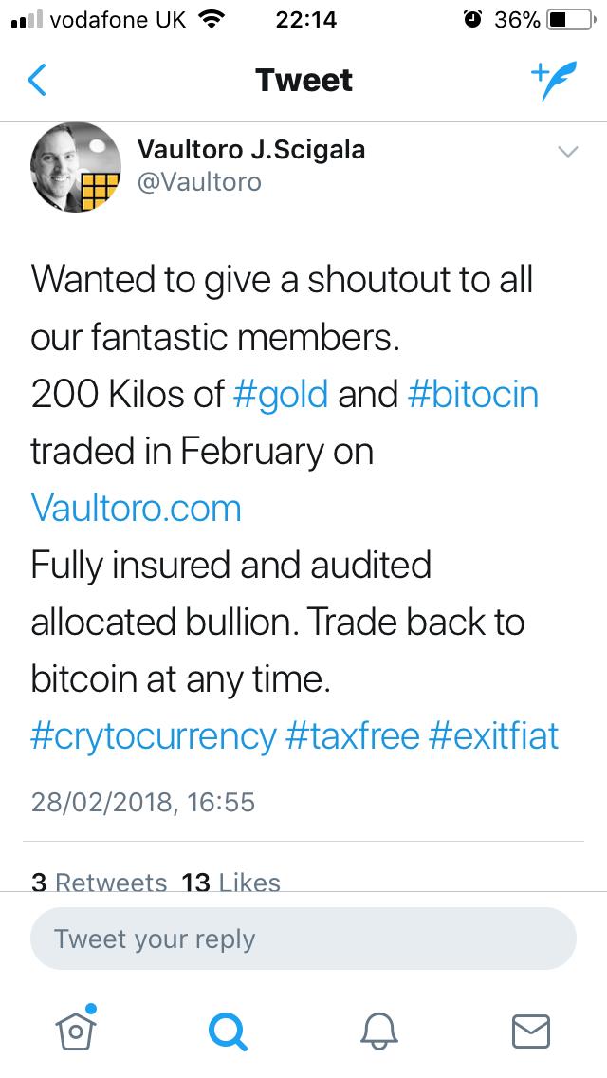This screenshot has width=607, height=1078.
Task: Open the @Vaultoro handle profile
Action: [199, 181]
